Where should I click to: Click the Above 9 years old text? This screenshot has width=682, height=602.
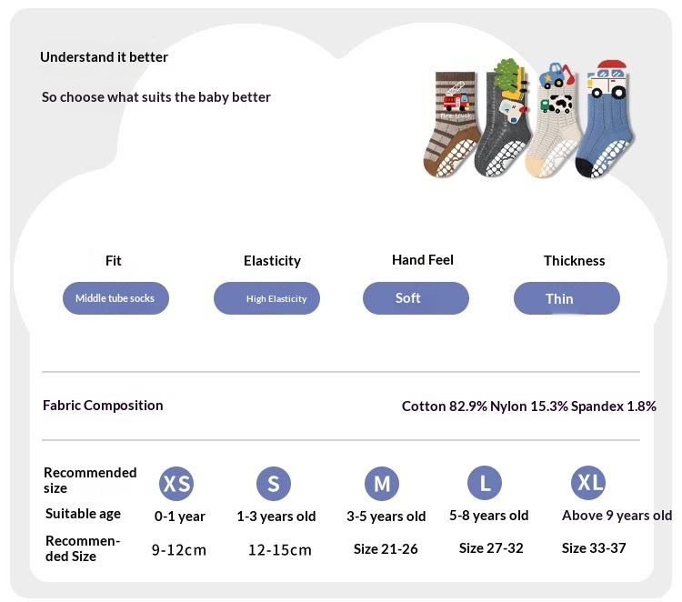click(617, 516)
